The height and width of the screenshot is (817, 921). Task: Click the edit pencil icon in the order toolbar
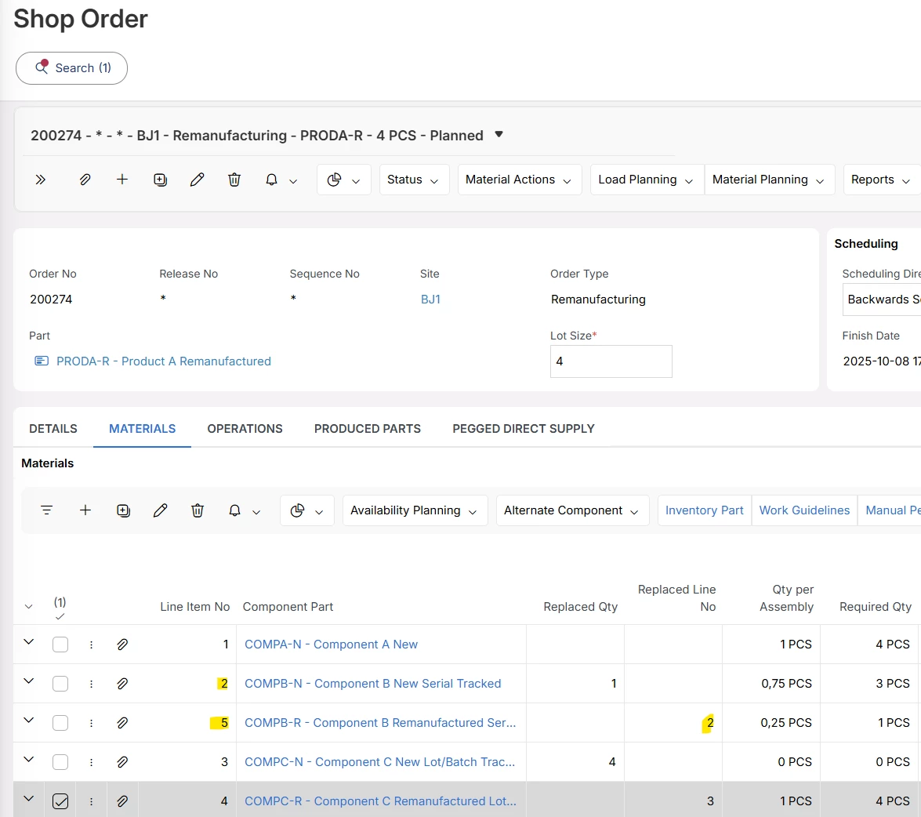(198, 180)
